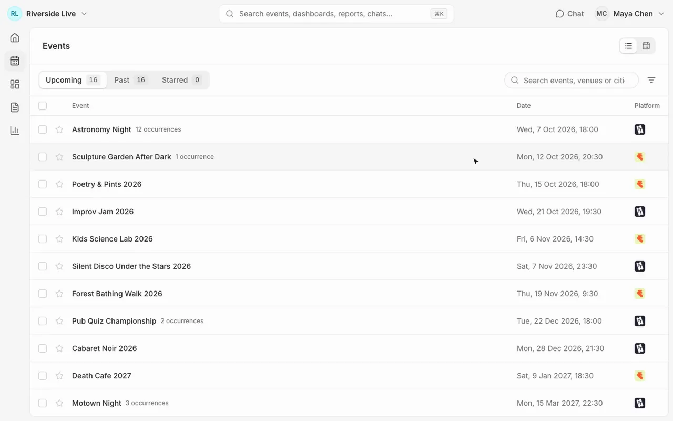Check the Motown Night row checkbox

click(43, 403)
